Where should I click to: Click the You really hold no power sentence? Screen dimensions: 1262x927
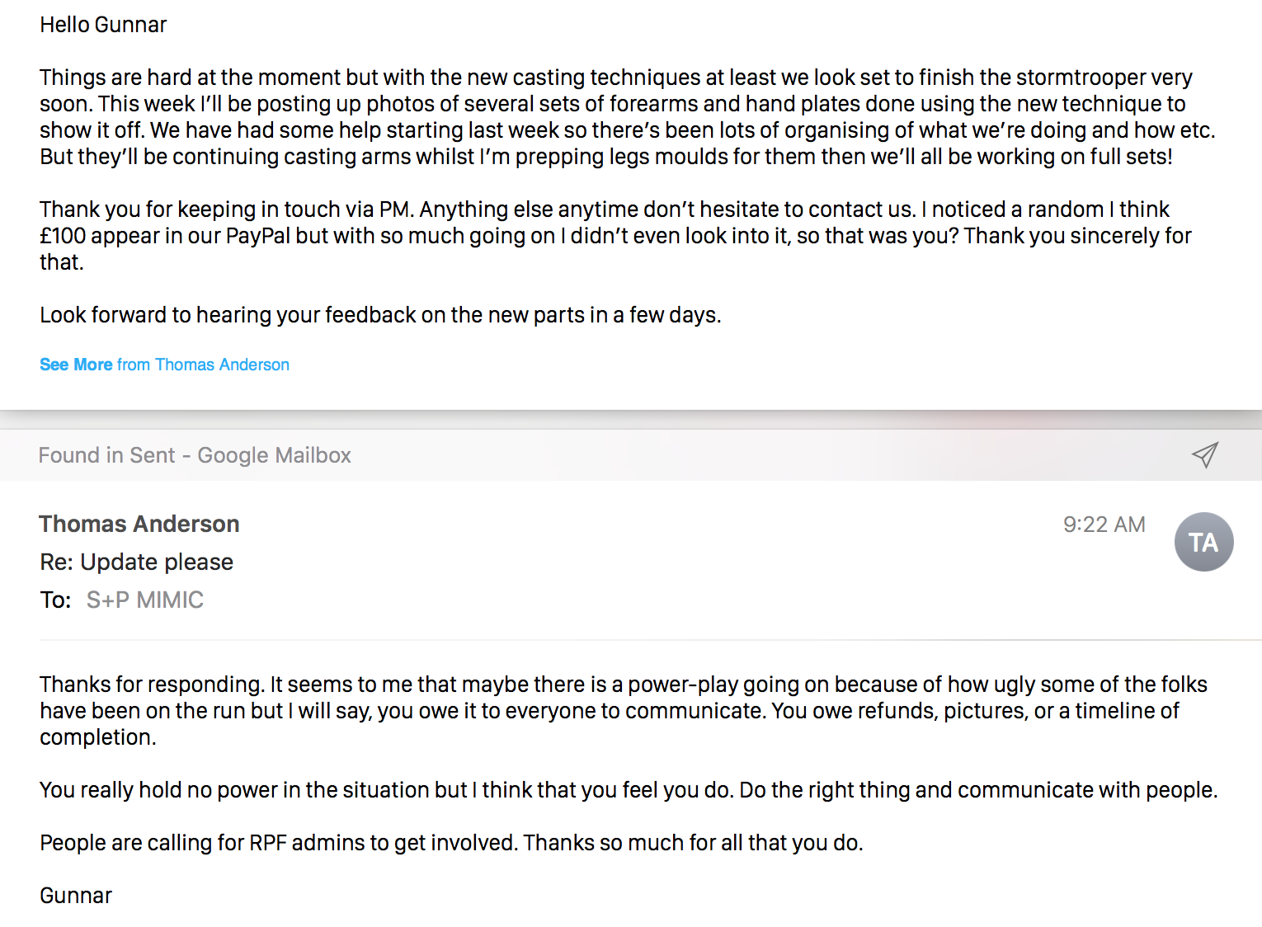(629, 790)
